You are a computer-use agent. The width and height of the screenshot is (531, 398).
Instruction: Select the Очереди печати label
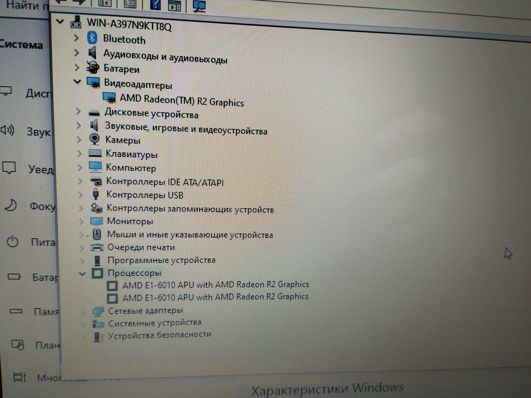pyautogui.click(x=141, y=247)
